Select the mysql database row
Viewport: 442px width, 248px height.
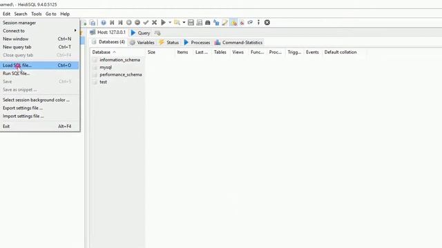[x=106, y=68]
